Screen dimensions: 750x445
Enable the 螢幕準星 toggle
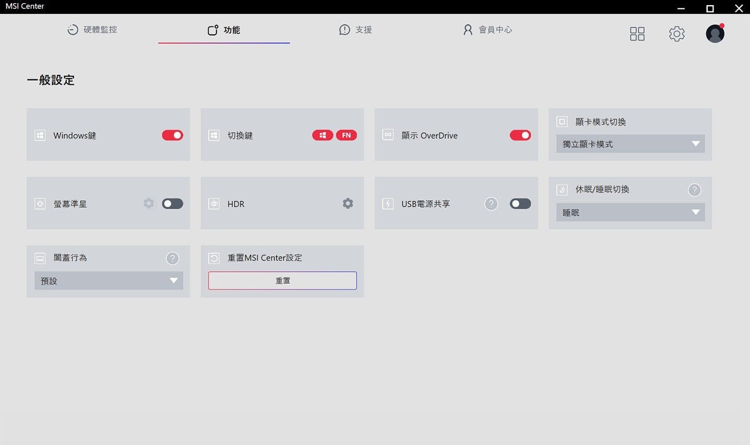tap(172, 204)
